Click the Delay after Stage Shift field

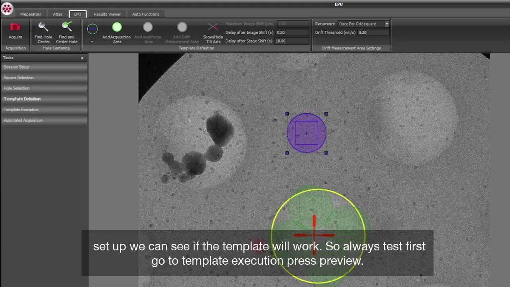(x=292, y=41)
